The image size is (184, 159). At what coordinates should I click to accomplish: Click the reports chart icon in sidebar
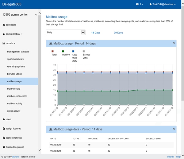point(4,44)
